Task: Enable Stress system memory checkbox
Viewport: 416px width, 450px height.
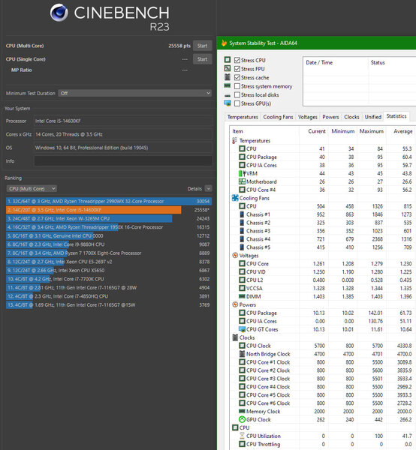Action: tap(237, 86)
